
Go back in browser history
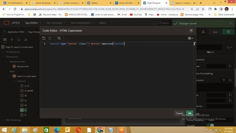(4, 9)
